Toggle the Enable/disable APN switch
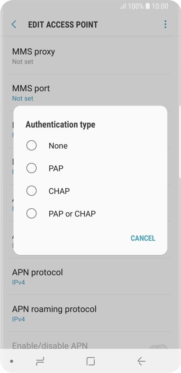This screenshot has width=181, height=373. pyautogui.click(x=158, y=347)
